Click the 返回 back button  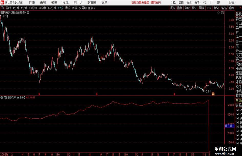(x=231, y=8)
